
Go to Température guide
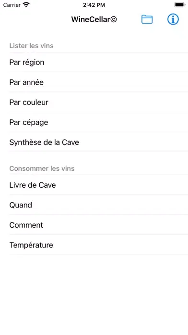click(x=94, y=245)
